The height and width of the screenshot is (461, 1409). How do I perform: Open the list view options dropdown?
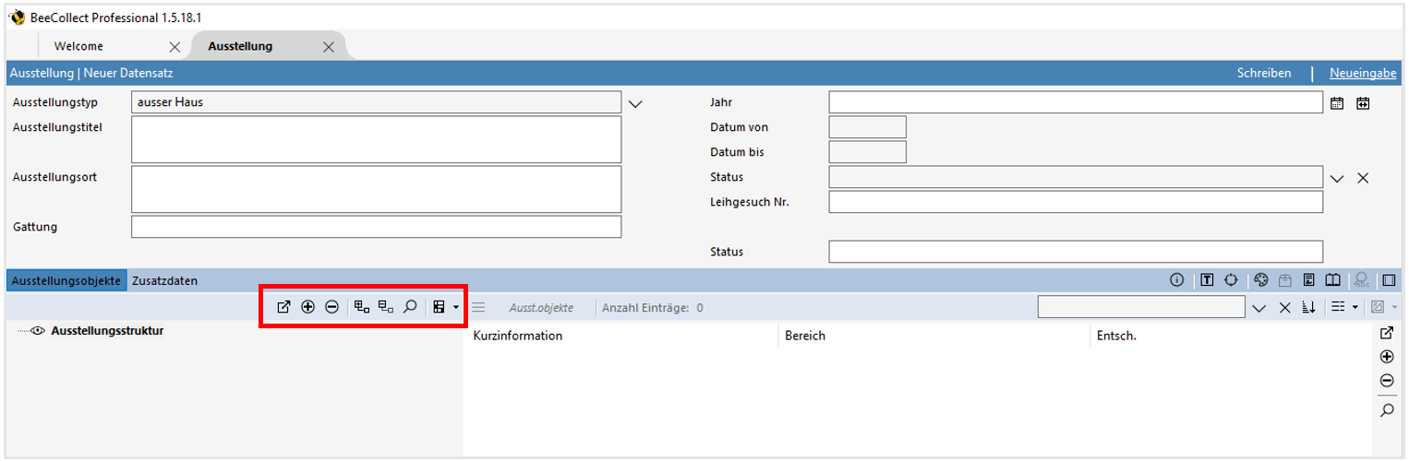click(1343, 307)
